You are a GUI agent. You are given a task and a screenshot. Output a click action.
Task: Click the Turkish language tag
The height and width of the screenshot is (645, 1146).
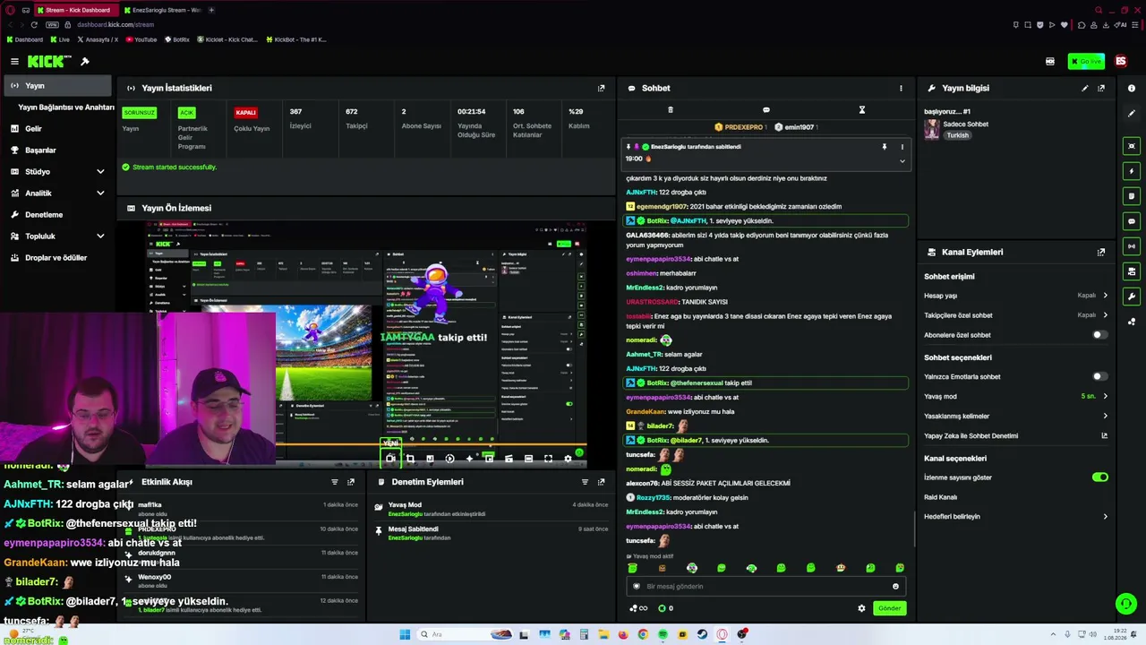point(958,135)
